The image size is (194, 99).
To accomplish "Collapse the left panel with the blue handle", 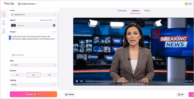I will 10,38.
